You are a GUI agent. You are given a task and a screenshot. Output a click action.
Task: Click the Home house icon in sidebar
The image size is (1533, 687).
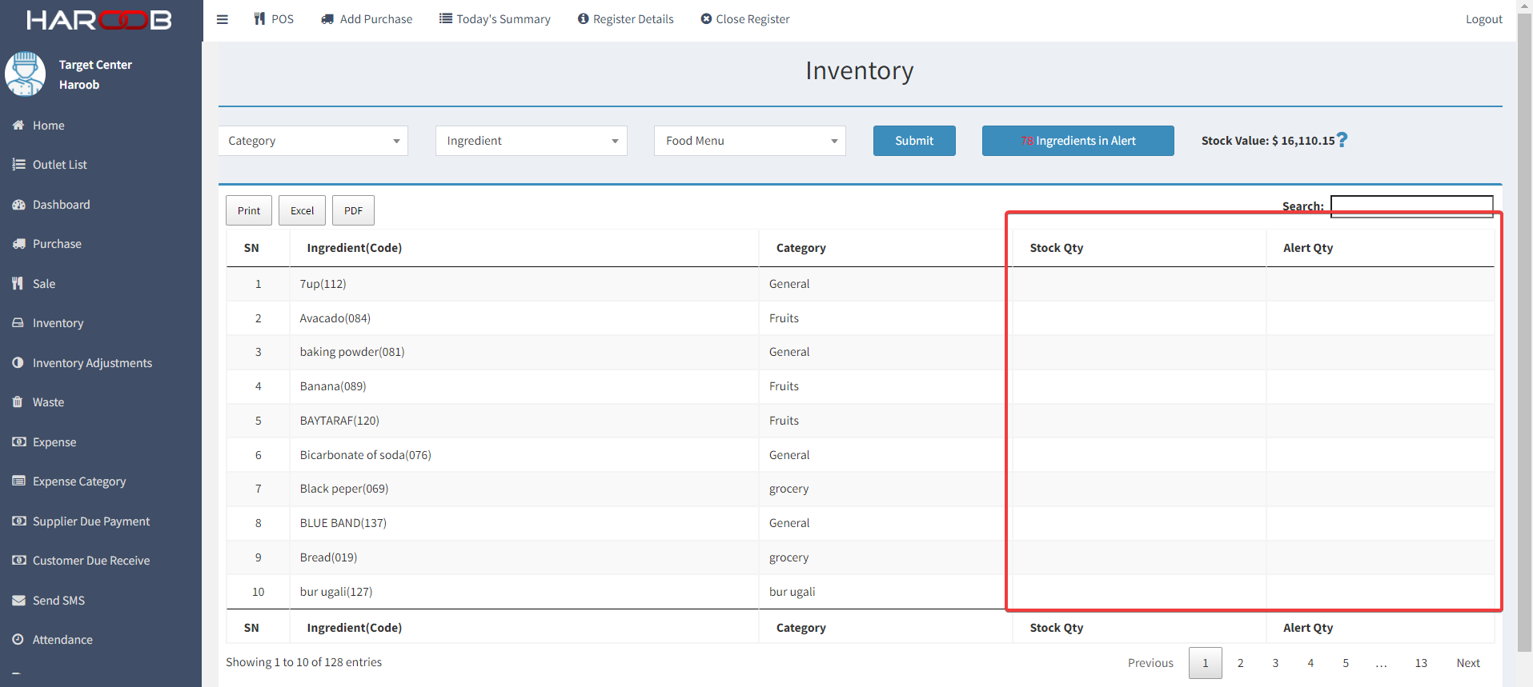point(18,125)
